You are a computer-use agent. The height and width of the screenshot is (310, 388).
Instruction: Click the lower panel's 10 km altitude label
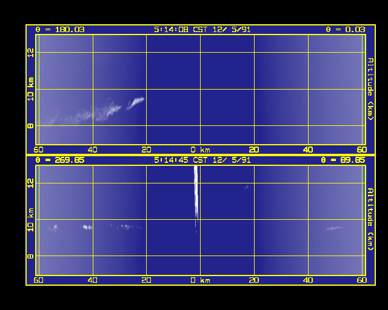tap(30, 220)
